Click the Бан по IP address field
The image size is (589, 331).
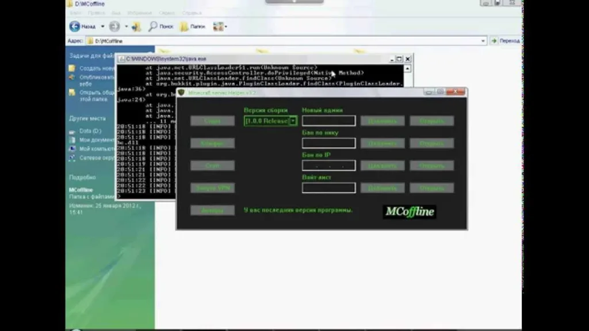[328, 165]
